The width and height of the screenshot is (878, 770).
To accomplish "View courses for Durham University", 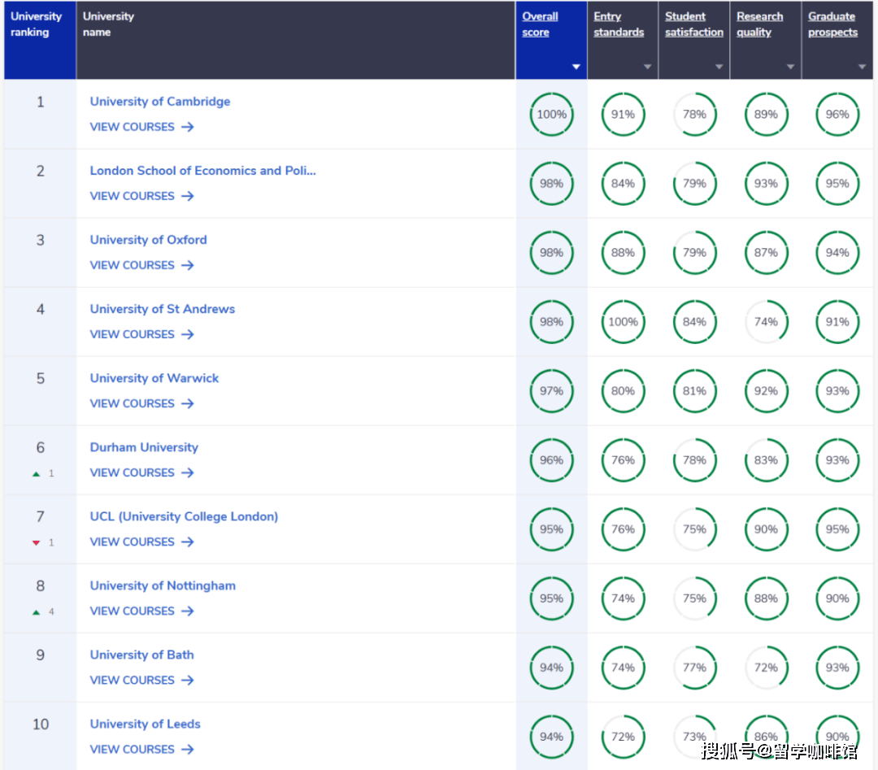I will click(141, 472).
